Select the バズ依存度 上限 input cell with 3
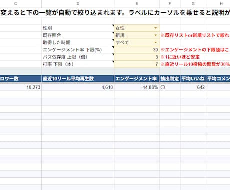This screenshot has width=230, height=190. [137, 57]
